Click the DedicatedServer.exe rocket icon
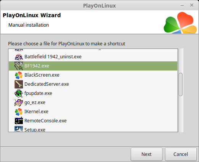The image size is (199, 162). click(x=19, y=84)
